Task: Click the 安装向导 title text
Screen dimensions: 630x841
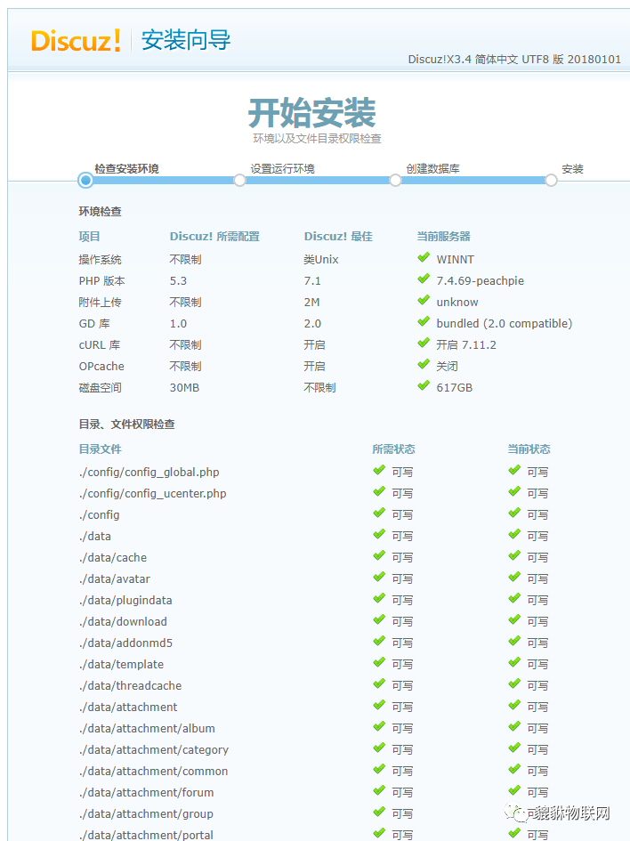Action: click(x=186, y=40)
